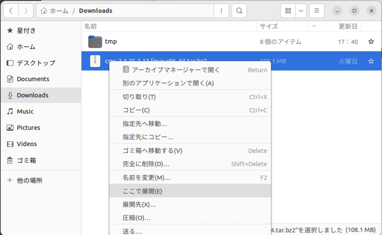Choose アーカイブマネージャーで開く menu entry
The width and height of the screenshot is (382, 235).
(x=176, y=70)
